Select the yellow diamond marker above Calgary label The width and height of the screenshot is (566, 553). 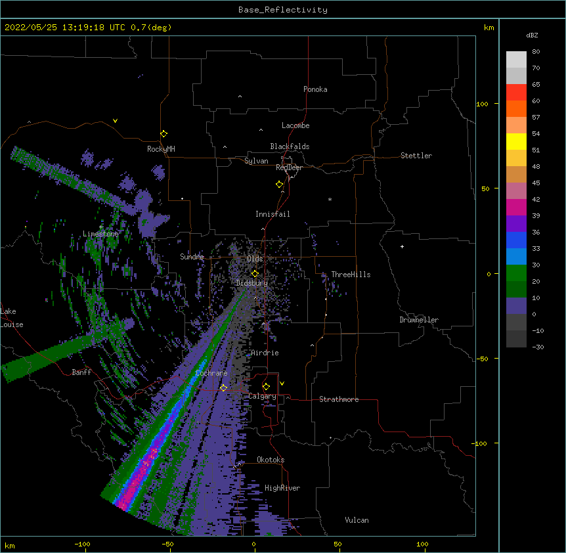pyautogui.click(x=266, y=387)
